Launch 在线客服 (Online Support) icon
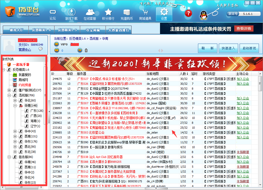Viewport: 263px width, 190px height. [90, 14]
